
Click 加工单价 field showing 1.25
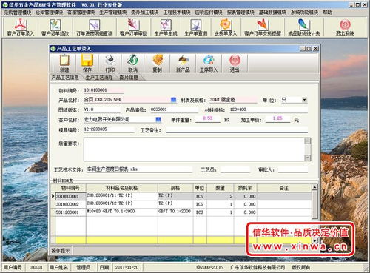277,118
